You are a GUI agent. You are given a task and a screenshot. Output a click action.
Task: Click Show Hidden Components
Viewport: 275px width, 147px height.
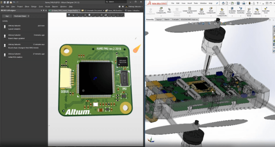point(222,12)
